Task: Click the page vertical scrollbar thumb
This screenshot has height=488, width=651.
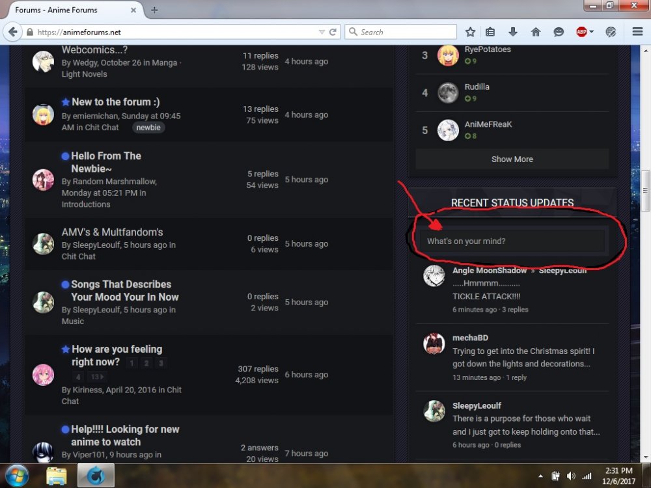Action: [644, 191]
